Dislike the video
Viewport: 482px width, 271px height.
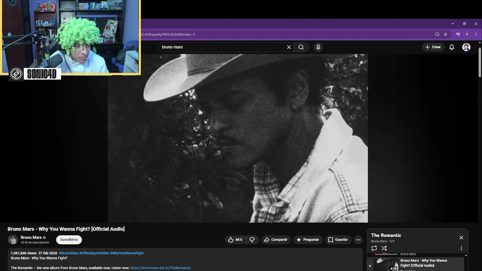click(x=252, y=240)
